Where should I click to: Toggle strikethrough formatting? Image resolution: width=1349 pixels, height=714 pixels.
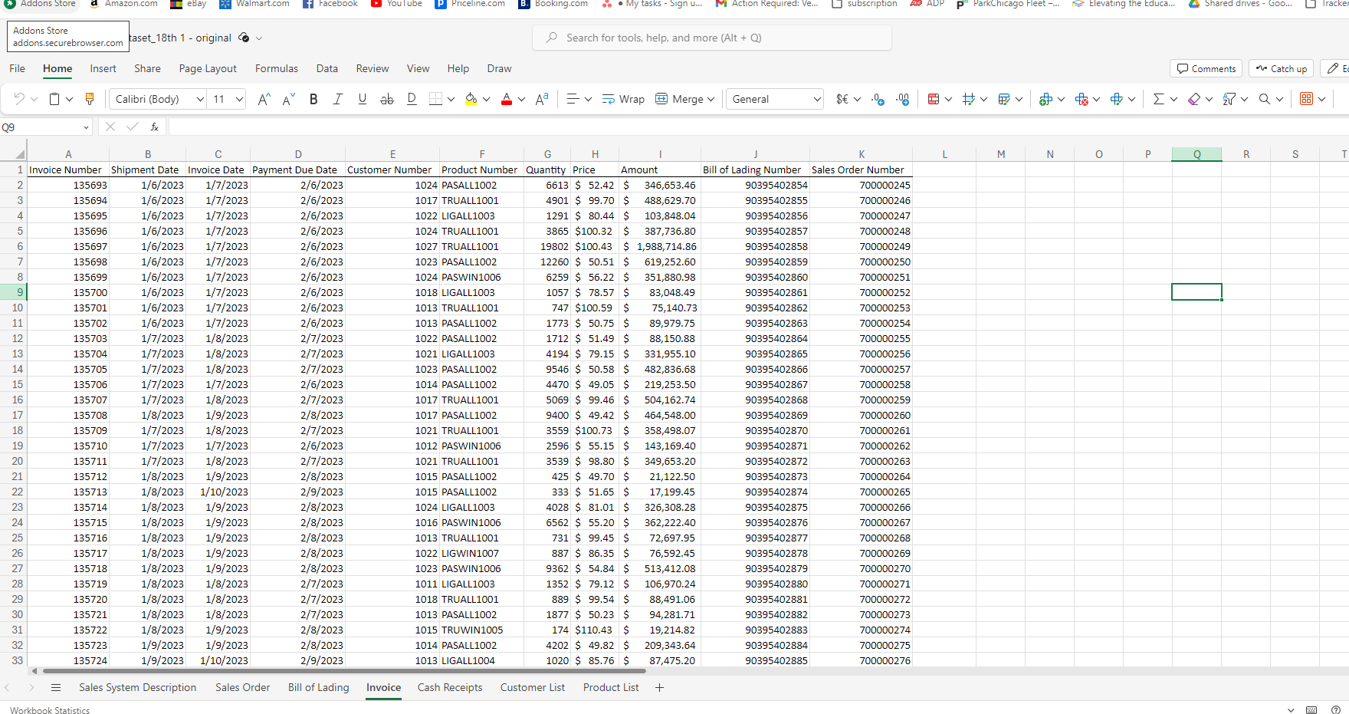[x=387, y=99]
